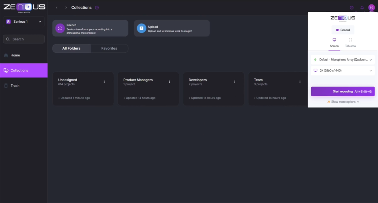The width and height of the screenshot is (378, 203).
Task: Open options menu for Developers folder
Action: tap(235, 81)
